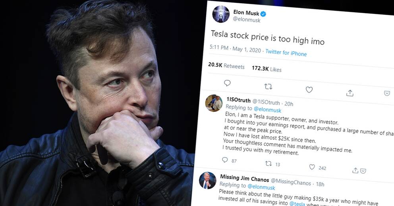Open the Twitter for iPhone link
This screenshot has width=394, height=206.
(x=286, y=52)
